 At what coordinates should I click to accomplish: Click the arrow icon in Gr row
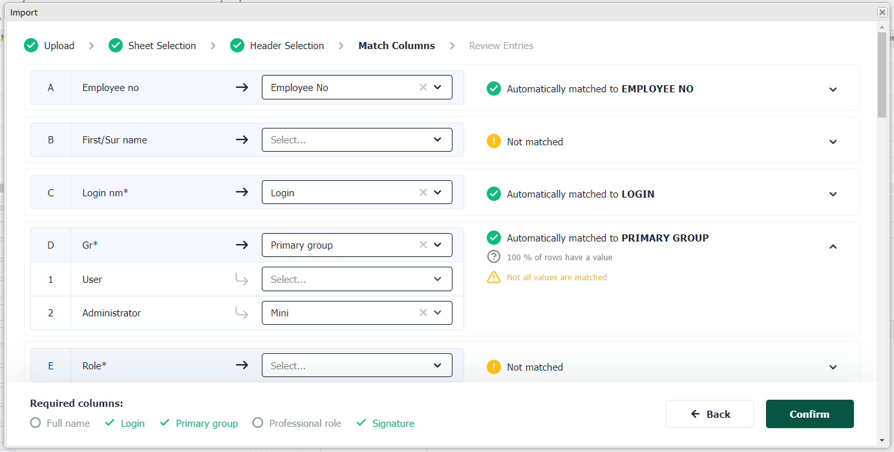(242, 245)
